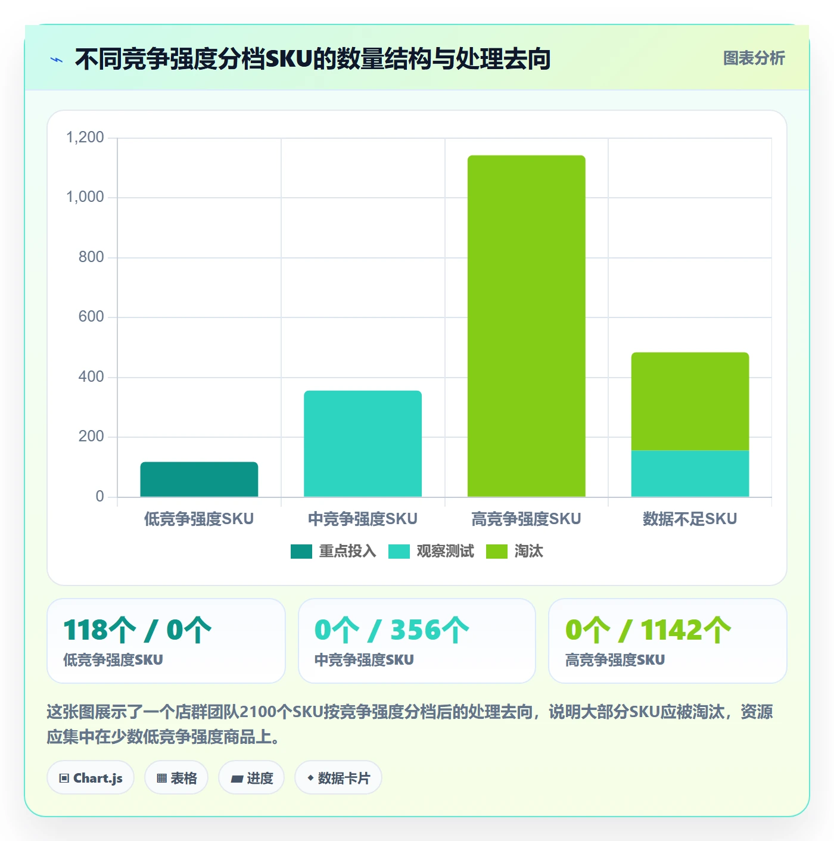Click the 中竞争强度SKU x-axis label
This screenshot has width=834, height=841.
[363, 519]
